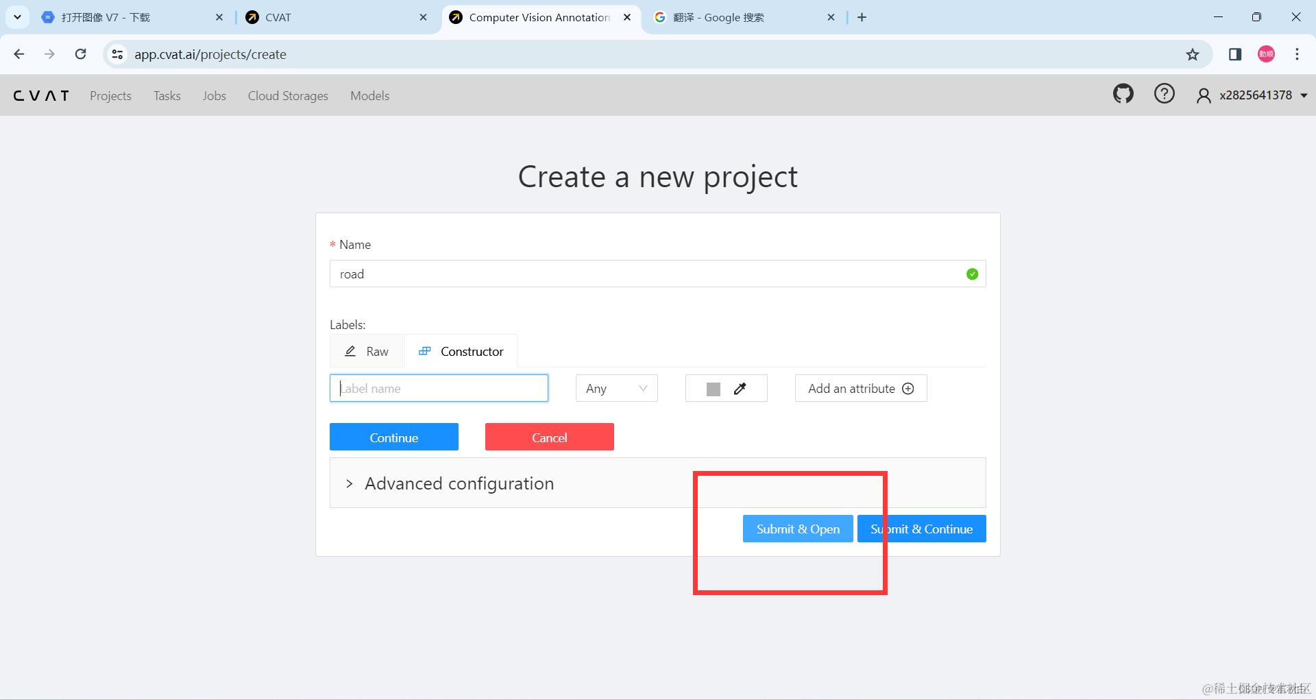Screen dimensions: 1316x700
Task: View site information icon in address bar
Action: (x=117, y=54)
